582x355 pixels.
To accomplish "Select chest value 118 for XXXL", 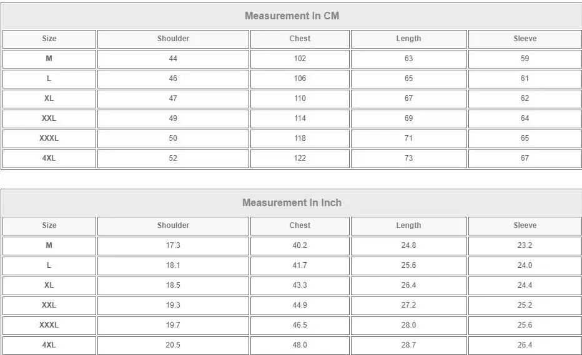I will tap(300, 138).
